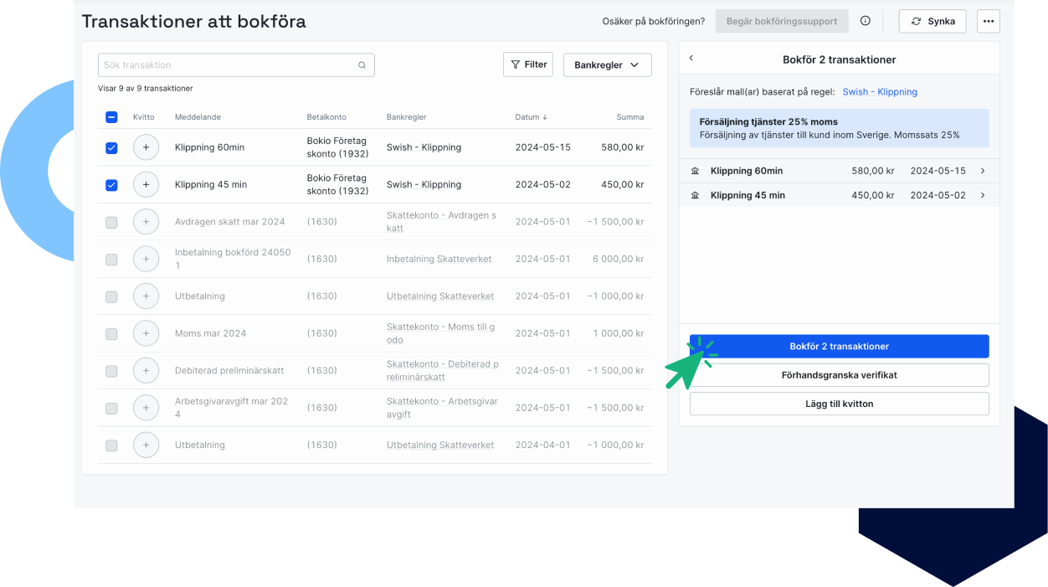
Task: Add receipt to Moms mar 2024 row
Action: pos(146,333)
